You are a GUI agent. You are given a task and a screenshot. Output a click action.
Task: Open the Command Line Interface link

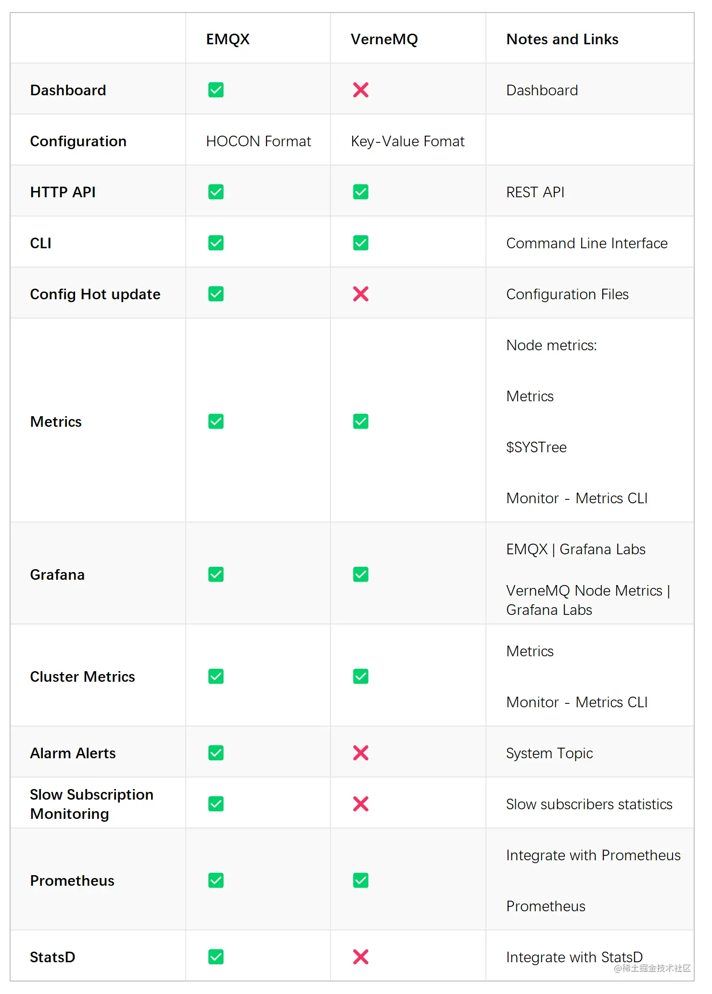(586, 243)
